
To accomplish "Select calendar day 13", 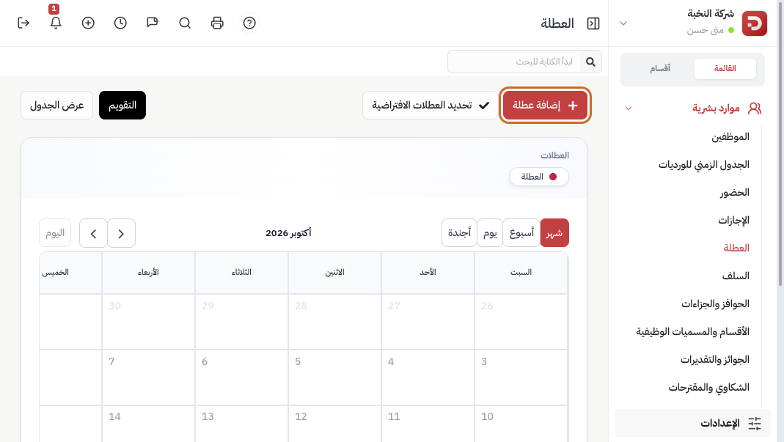I will (x=241, y=424).
